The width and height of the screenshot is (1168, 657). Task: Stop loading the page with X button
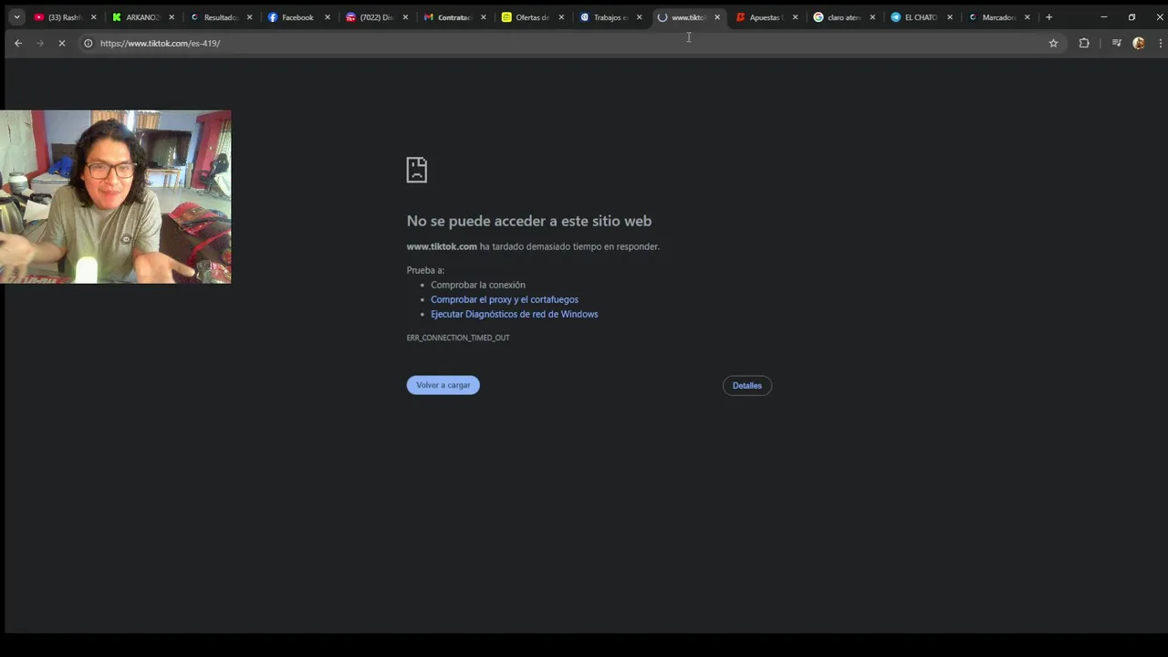[61, 43]
